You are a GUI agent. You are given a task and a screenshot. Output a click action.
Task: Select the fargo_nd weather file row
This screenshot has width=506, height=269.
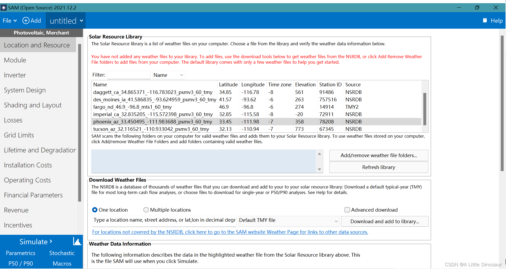pyautogui.click(x=256, y=107)
